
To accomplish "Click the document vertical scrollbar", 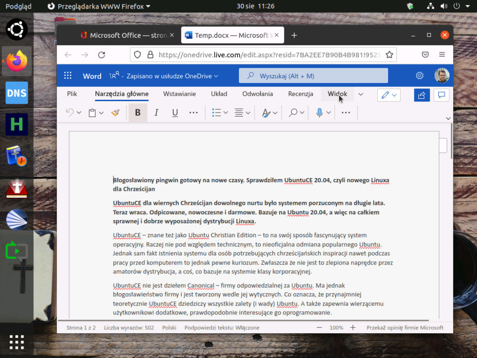I will [x=451, y=141].
